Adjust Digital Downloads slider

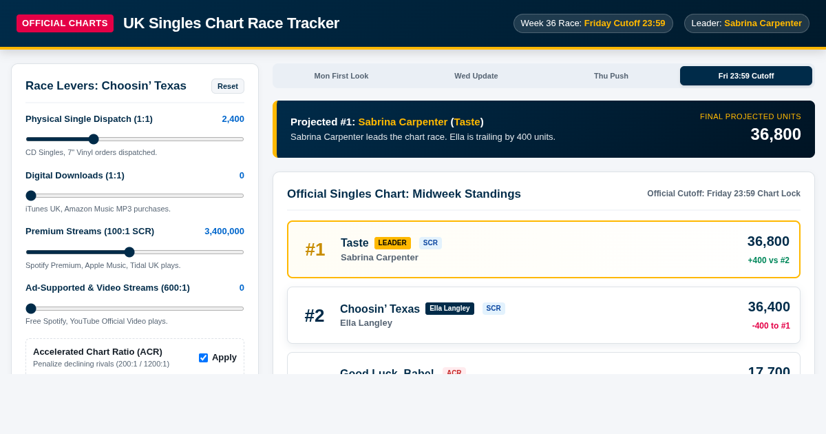point(135,196)
